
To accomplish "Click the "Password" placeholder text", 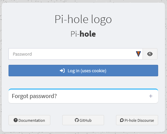I will coord(22,54).
